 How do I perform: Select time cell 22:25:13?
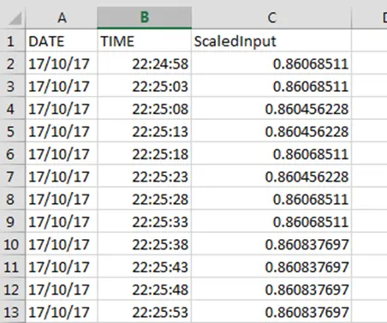coord(145,131)
